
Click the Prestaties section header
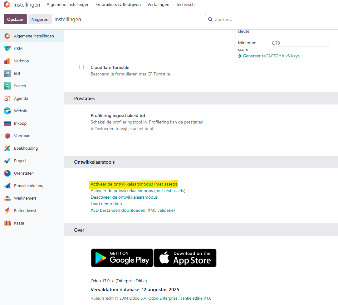point(84,99)
